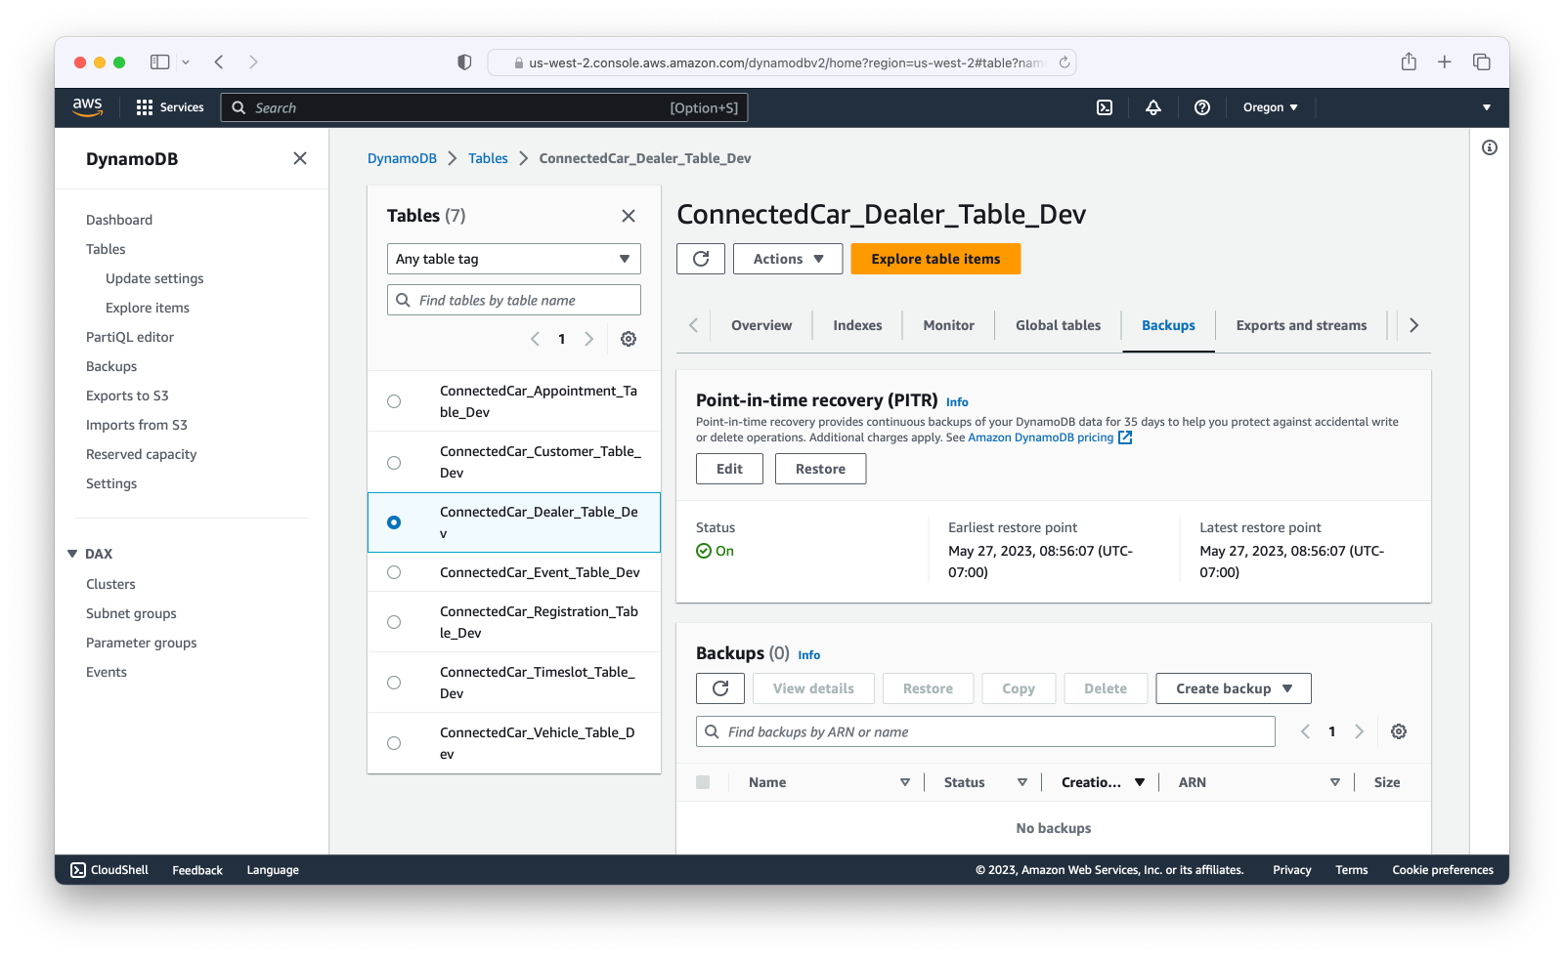Switch to the Indexes tab

click(857, 325)
